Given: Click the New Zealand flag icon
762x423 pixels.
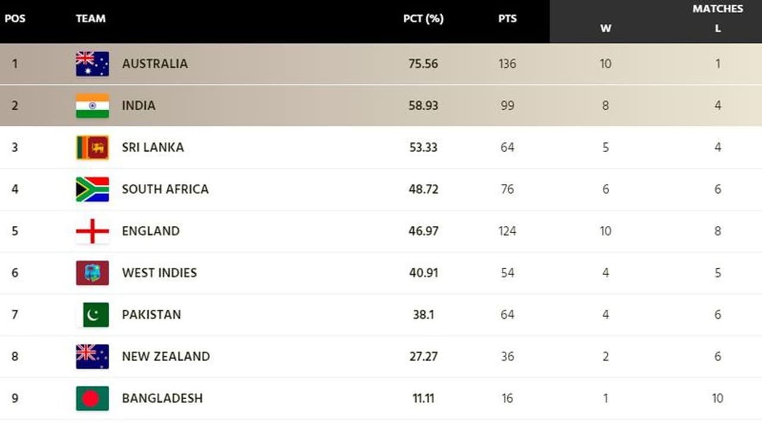Looking at the screenshot, I should click(x=92, y=356).
